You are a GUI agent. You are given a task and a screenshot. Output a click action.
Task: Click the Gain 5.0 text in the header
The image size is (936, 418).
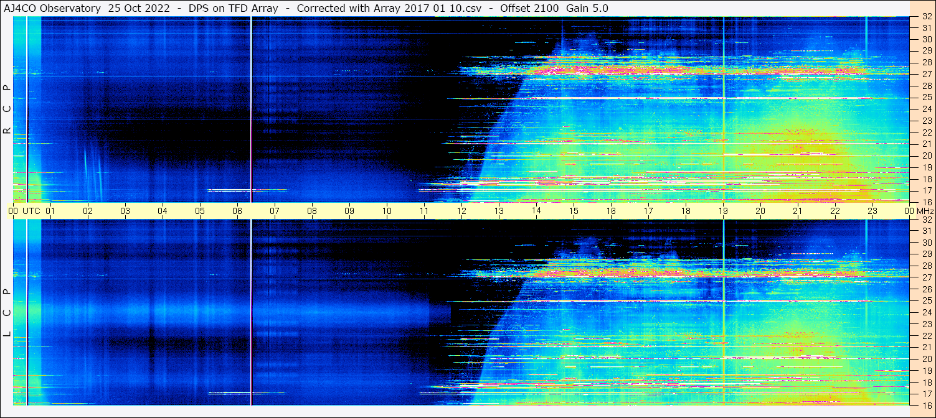[x=587, y=8]
